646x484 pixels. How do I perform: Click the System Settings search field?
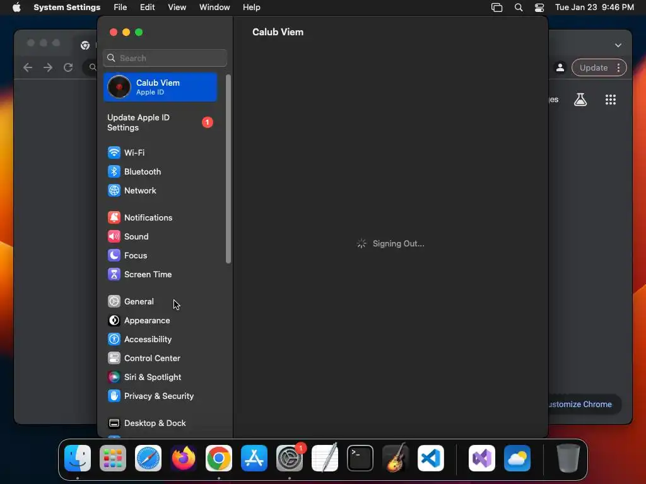click(165, 58)
